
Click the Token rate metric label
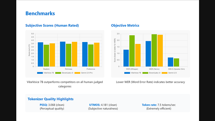(149, 105)
